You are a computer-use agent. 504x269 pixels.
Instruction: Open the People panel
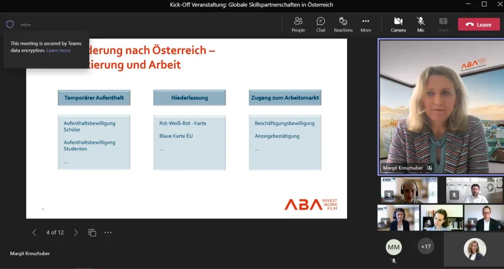[x=298, y=24]
